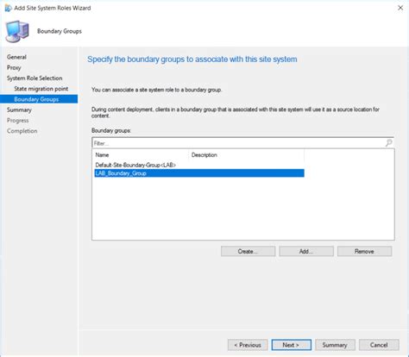
Task: Click the search magnifier icon in filter box
Action: [x=388, y=143]
